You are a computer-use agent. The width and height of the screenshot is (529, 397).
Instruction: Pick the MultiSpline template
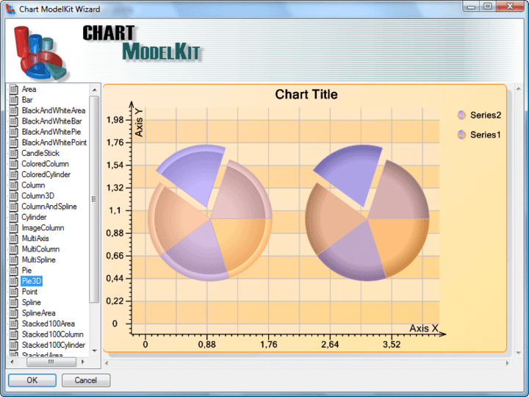(38, 260)
